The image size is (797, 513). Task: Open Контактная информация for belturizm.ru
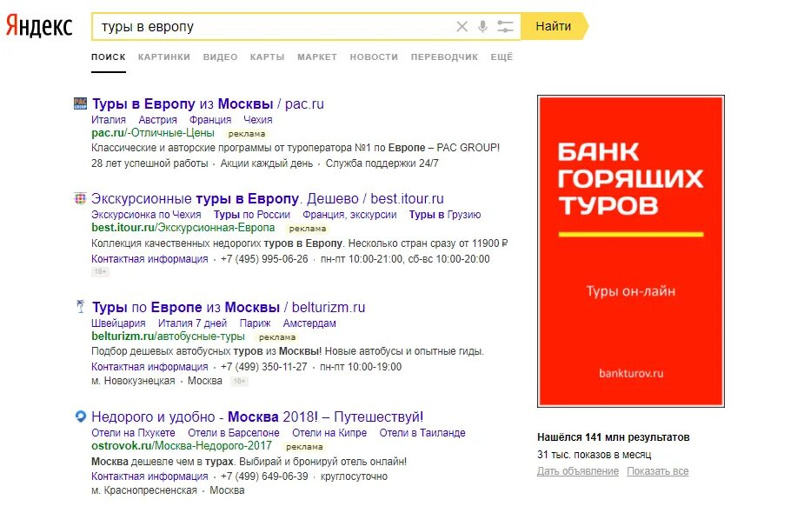[x=150, y=367]
